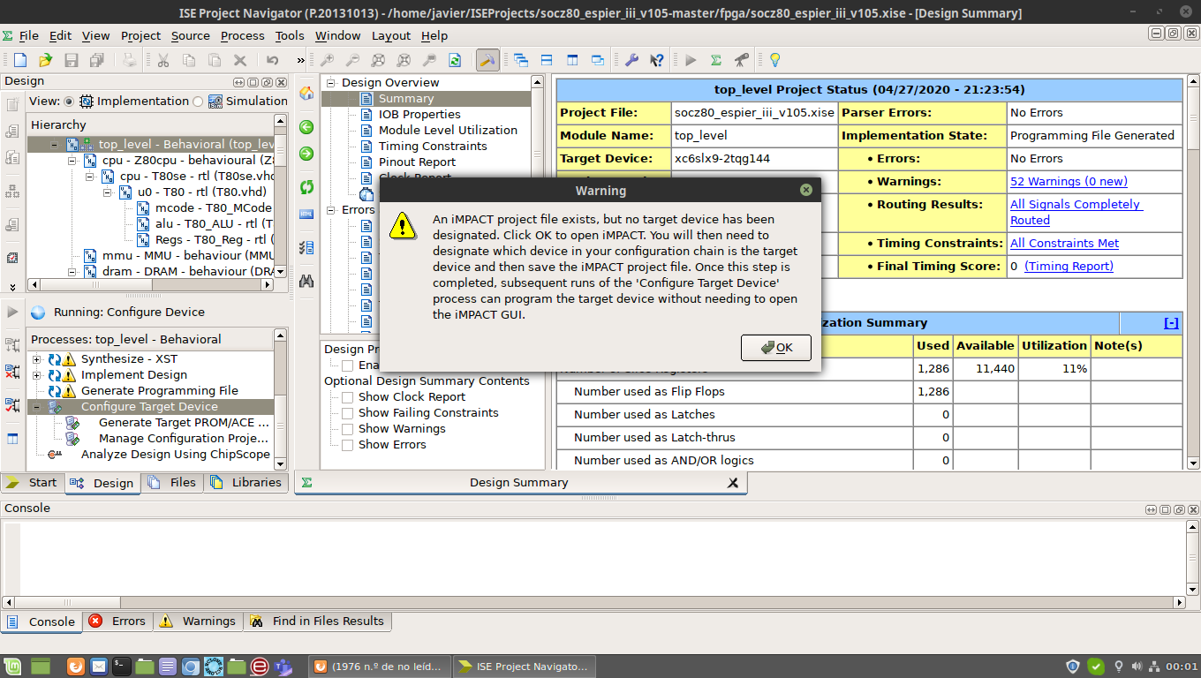Open the File menu
Screen dimensions: 1201x678
(29, 35)
